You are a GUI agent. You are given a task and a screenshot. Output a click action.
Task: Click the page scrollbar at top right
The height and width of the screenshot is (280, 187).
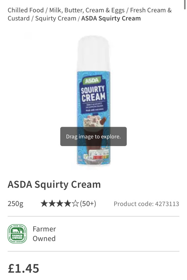click(x=185, y=4)
